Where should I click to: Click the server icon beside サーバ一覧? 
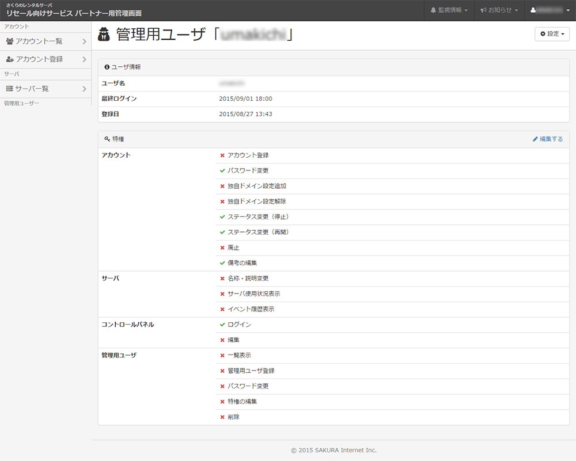(10, 89)
